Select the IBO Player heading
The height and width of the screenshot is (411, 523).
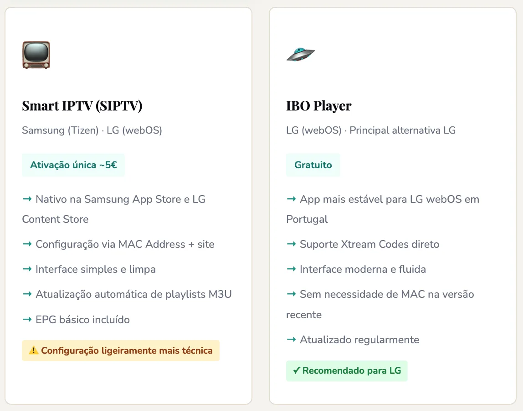point(318,105)
